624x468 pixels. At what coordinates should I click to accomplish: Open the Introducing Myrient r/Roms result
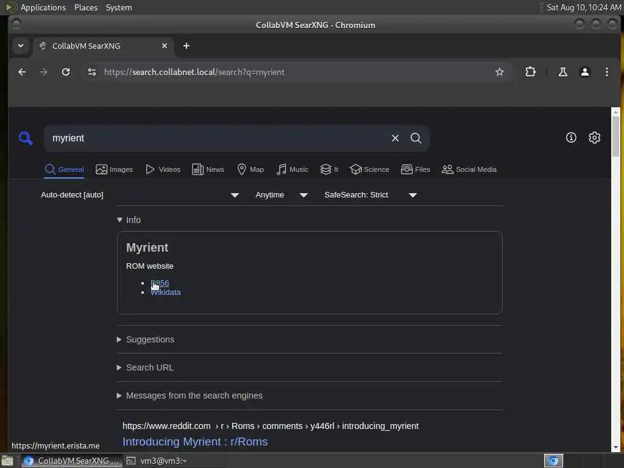click(195, 442)
